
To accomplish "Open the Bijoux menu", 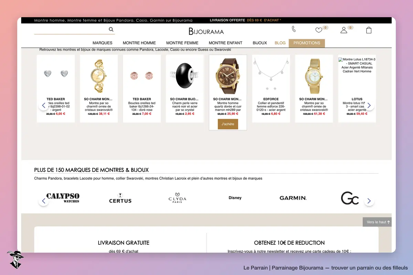I will tap(260, 43).
